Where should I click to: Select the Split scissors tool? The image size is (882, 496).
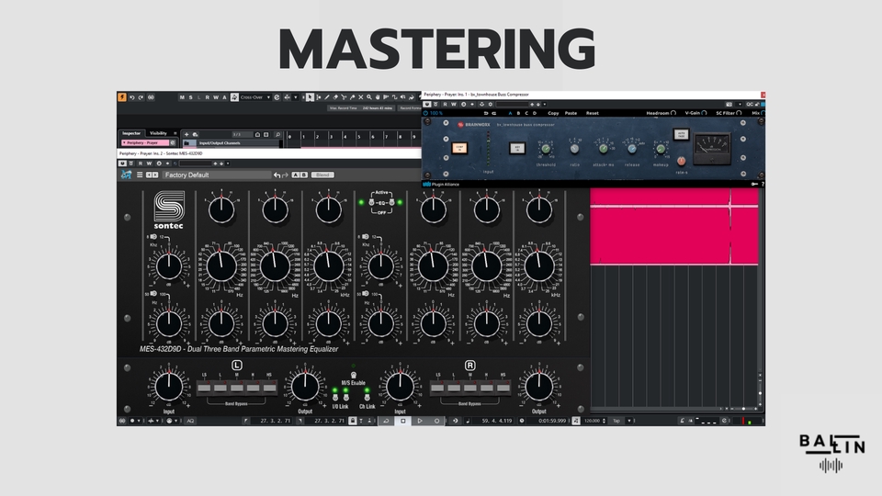tap(344, 97)
